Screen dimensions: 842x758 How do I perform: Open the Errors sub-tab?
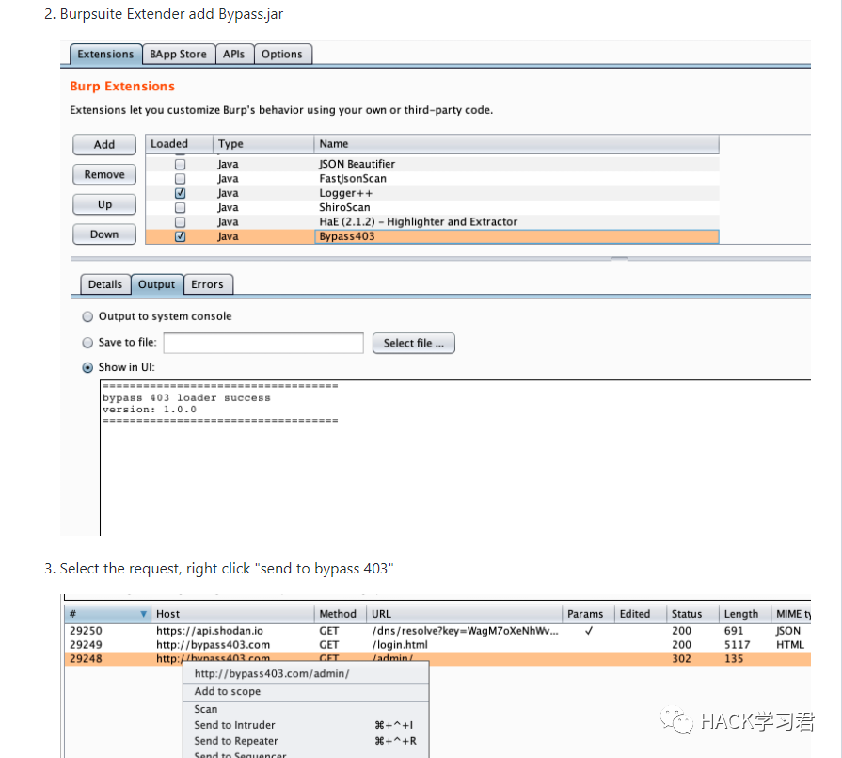207,284
